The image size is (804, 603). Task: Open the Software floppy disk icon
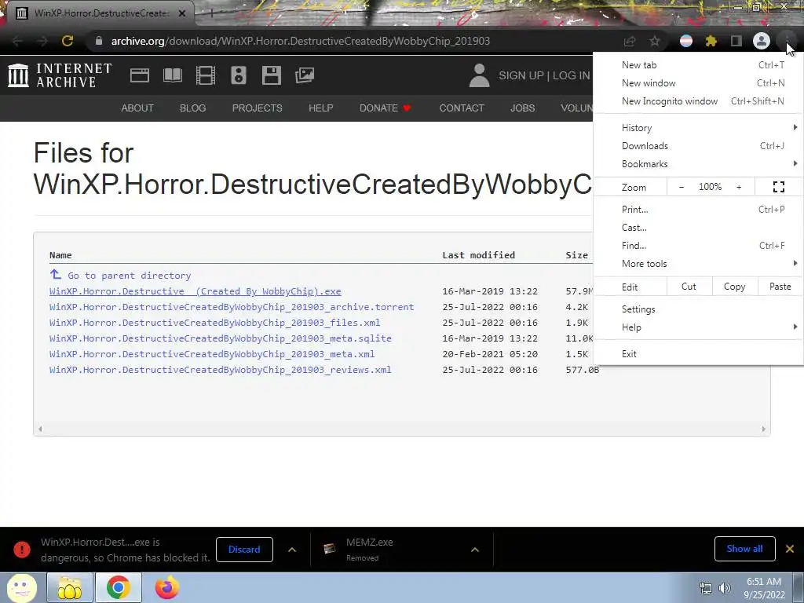pos(271,75)
